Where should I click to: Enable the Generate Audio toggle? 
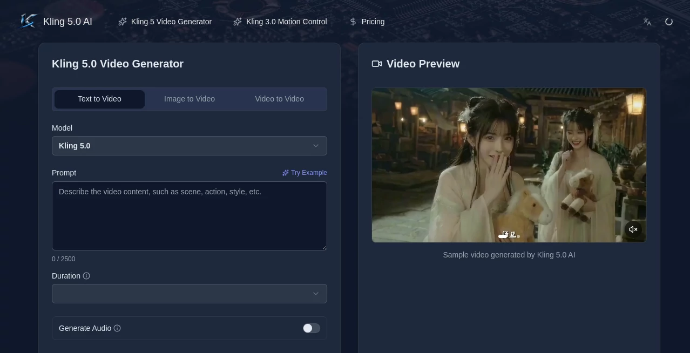311,328
